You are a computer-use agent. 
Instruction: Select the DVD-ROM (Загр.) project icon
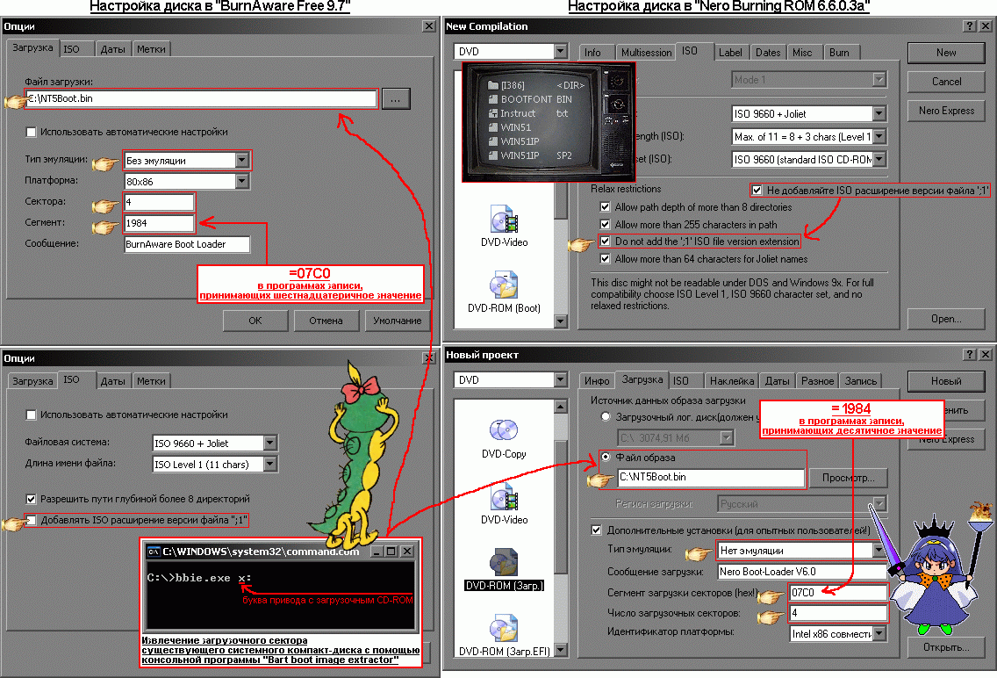pyautogui.click(x=504, y=562)
